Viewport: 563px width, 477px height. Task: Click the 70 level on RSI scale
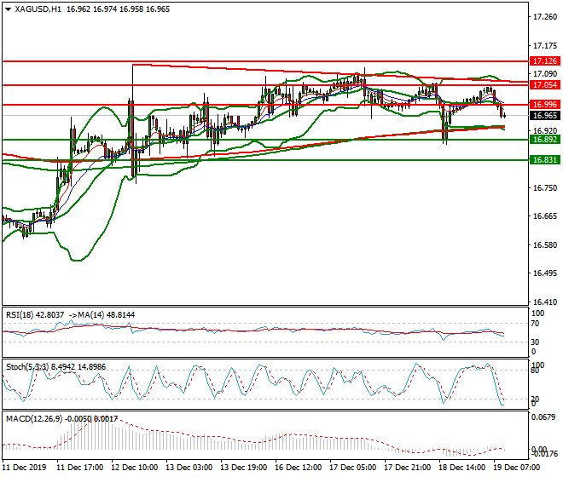coord(535,324)
